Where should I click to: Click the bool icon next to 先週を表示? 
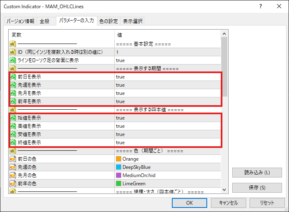point(13,85)
